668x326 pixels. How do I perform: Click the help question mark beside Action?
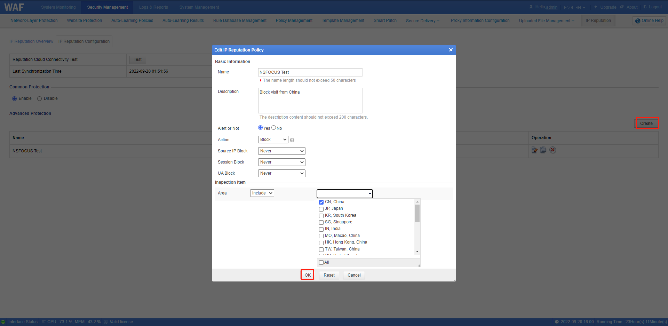pos(292,140)
